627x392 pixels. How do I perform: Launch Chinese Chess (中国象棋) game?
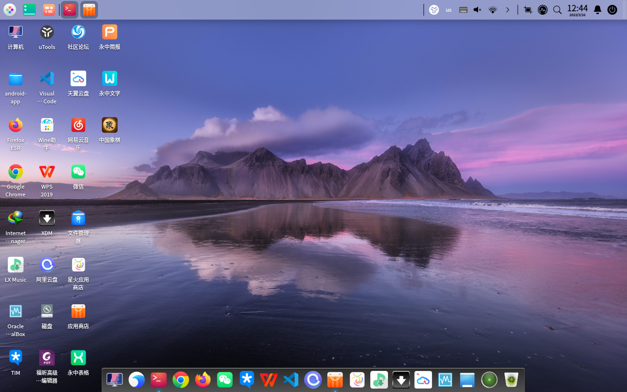point(110,125)
